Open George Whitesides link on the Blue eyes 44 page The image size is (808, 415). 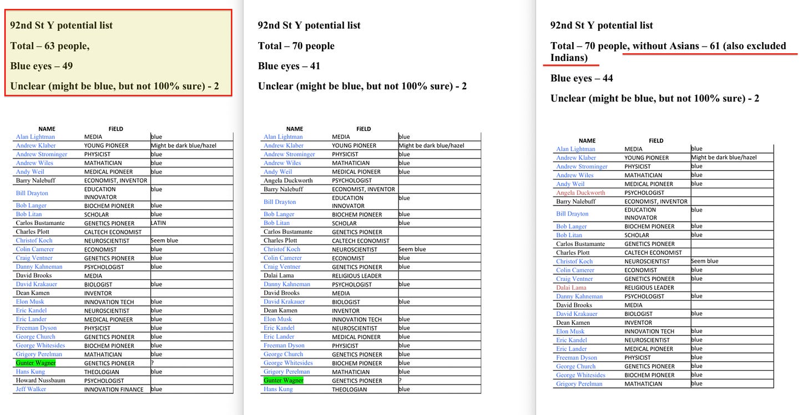click(x=580, y=375)
